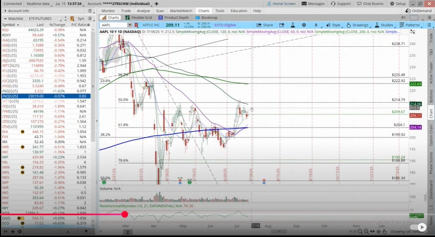Switch to the Scan tab
Viewport: 435px width, 237px height.
(160, 11)
